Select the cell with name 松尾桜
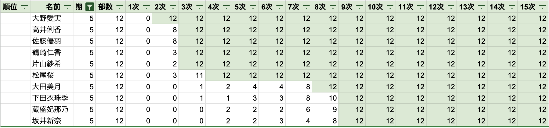This screenshot has height=128, width=549. 52,75
